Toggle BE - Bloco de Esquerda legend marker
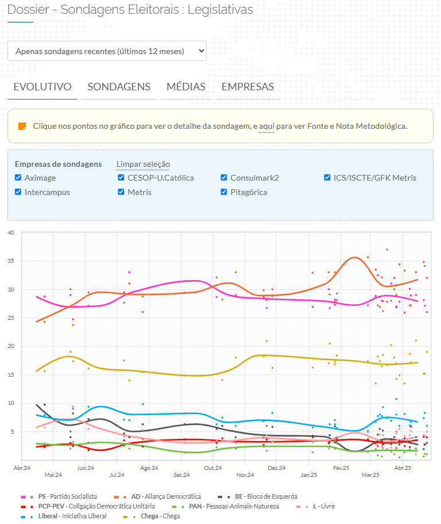441x524 pixels. pyautogui.click(x=223, y=496)
